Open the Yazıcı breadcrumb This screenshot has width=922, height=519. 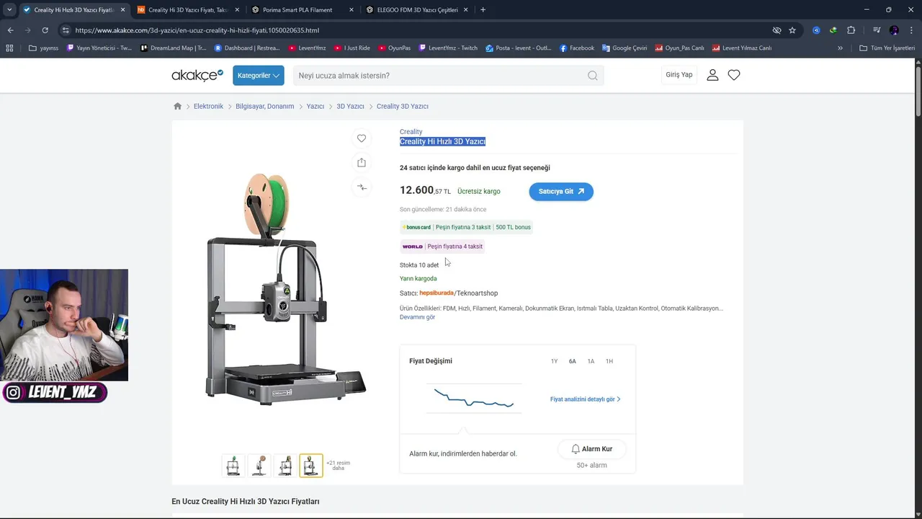coord(315,106)
